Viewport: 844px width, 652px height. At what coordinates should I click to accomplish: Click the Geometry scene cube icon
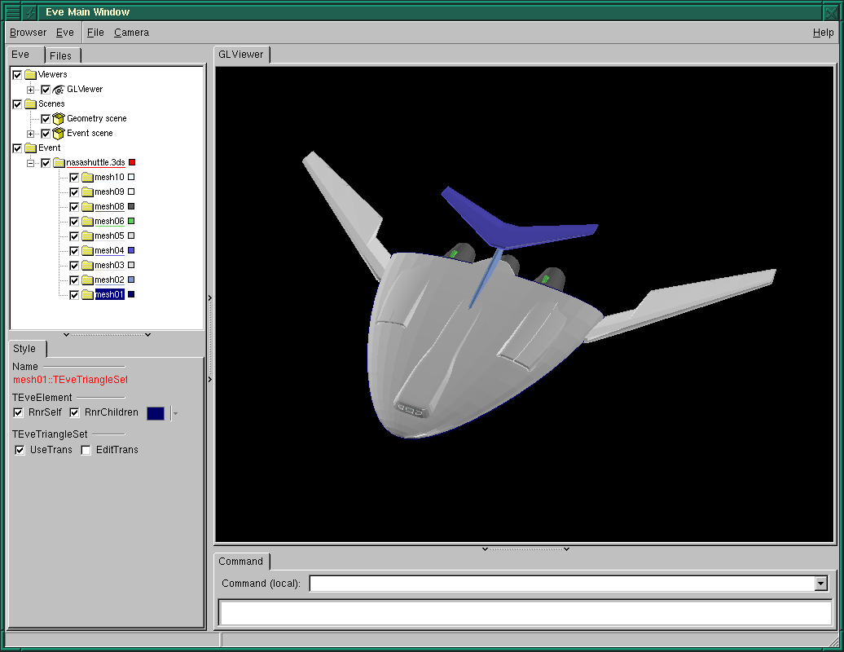(x=57, y=118)
